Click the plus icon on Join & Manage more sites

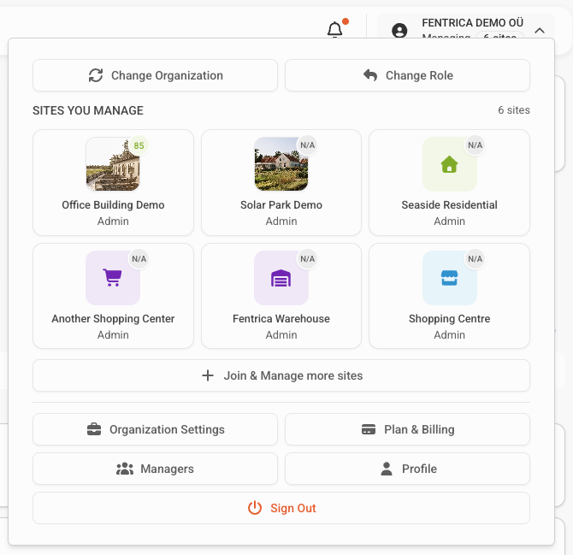tap(208, 375)
